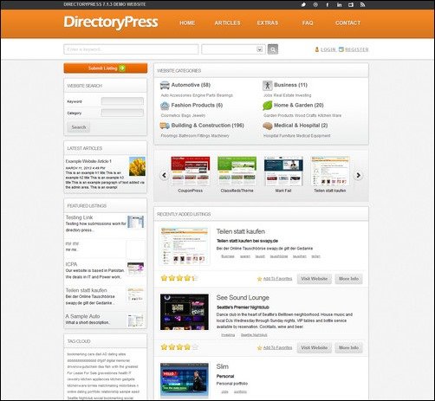Open the Medical & Hospital (2) category

301,126
